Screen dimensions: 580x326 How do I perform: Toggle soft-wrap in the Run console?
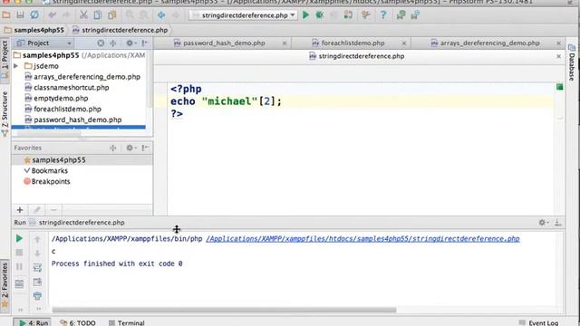pos(37,268)
